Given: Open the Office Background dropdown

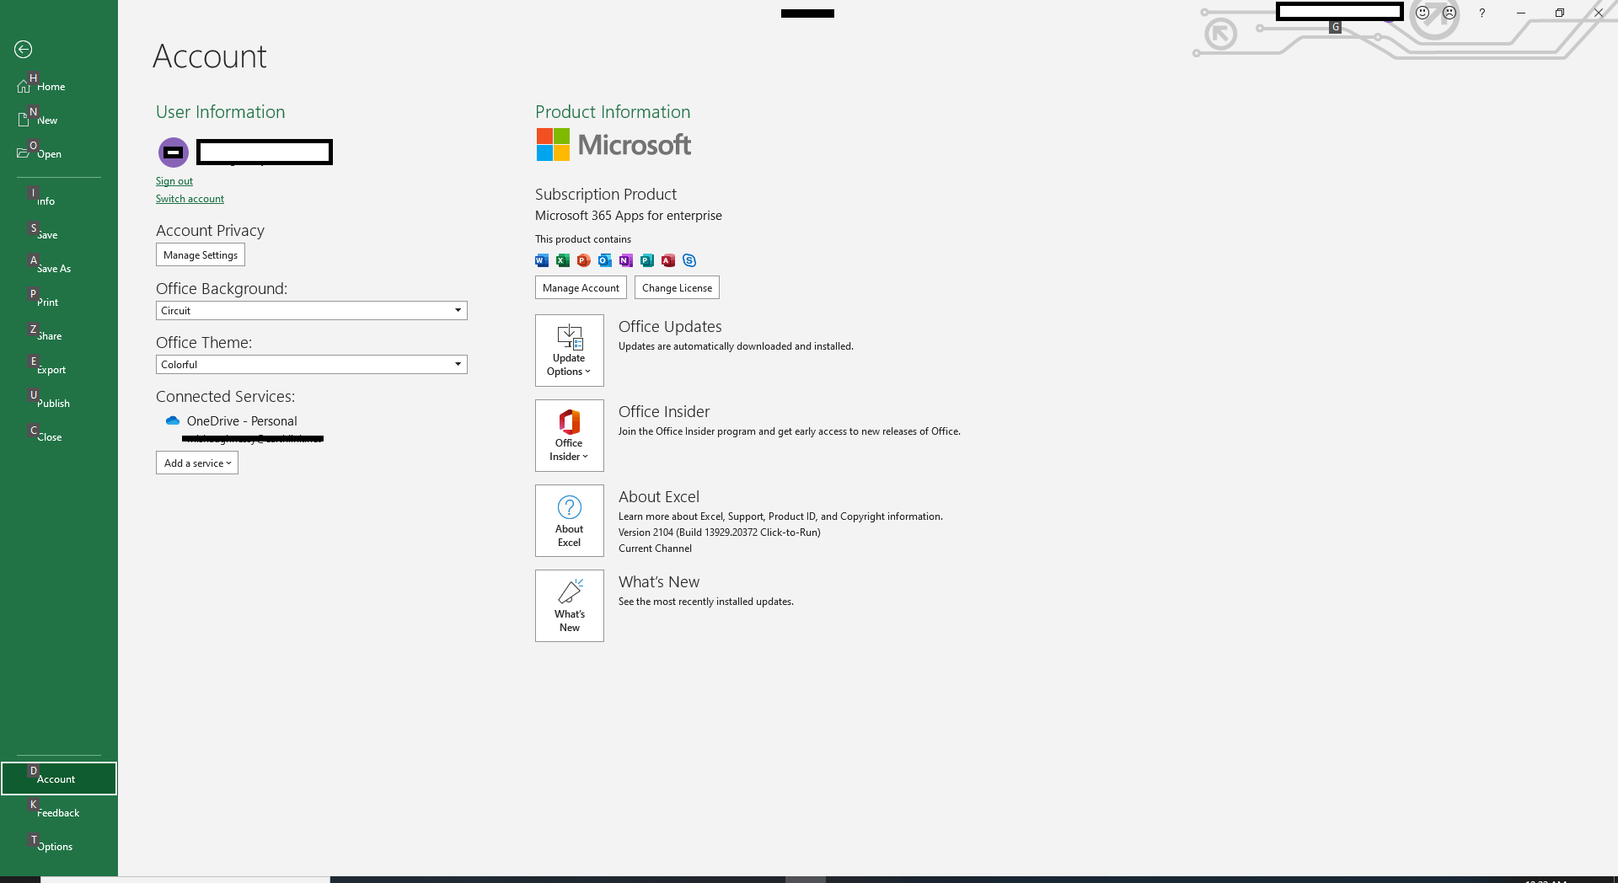Looking at the screenshot, I should tap(312, 310).
